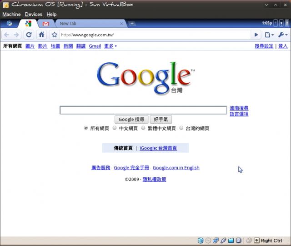Open the 廣告服務 advertising link
Screen dimensions: 291x246
(x=101, y=168)
